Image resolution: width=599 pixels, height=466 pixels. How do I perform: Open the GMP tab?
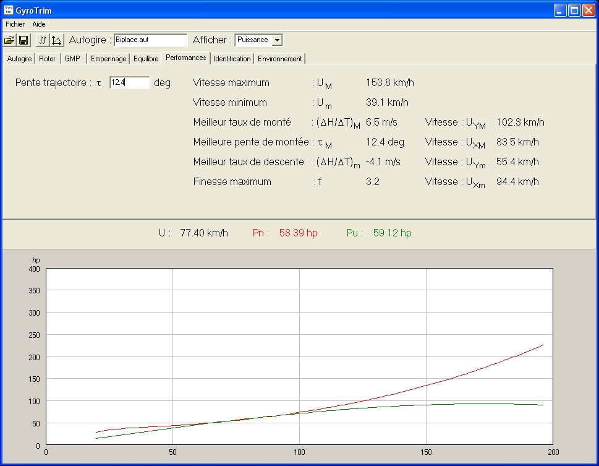point(72,59)
